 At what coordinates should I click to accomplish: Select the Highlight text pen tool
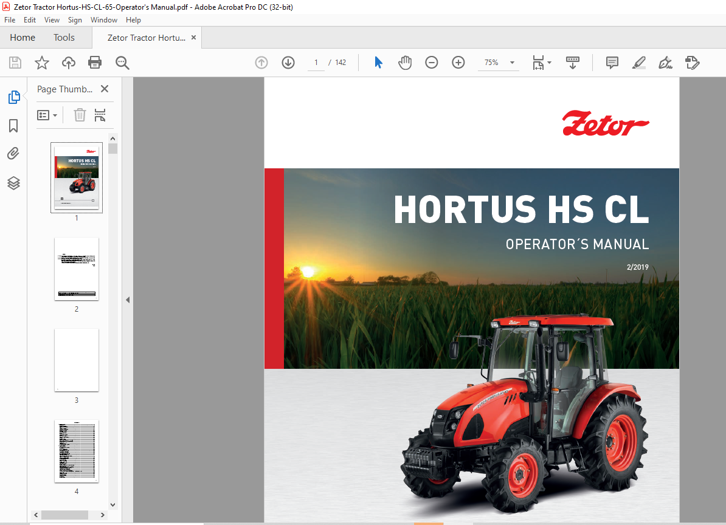(639, 63)
